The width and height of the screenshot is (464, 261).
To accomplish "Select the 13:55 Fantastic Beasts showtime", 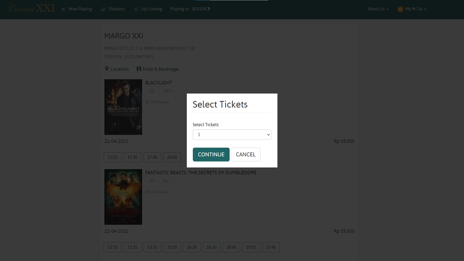I will pos(152,247).
